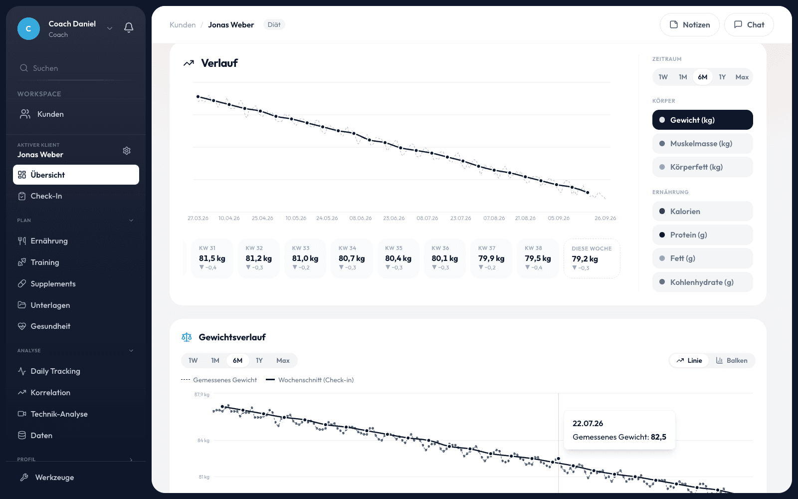Open the Notizen button
The height and width of the screenshot is (499, 798).
[x=689, y=25]
